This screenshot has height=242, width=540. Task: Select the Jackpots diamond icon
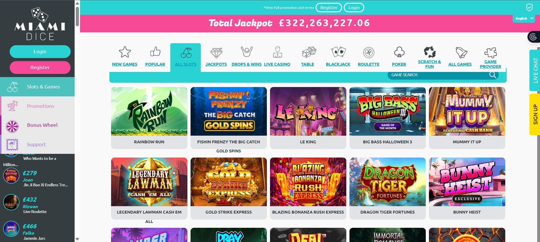pos(216,53)
